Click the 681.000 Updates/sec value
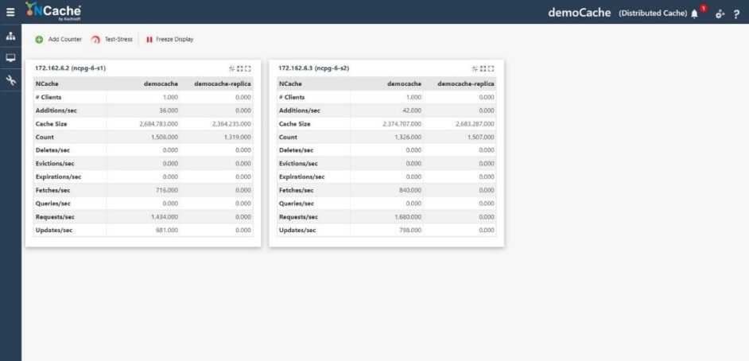749x361 pixels. coord(167,230)
